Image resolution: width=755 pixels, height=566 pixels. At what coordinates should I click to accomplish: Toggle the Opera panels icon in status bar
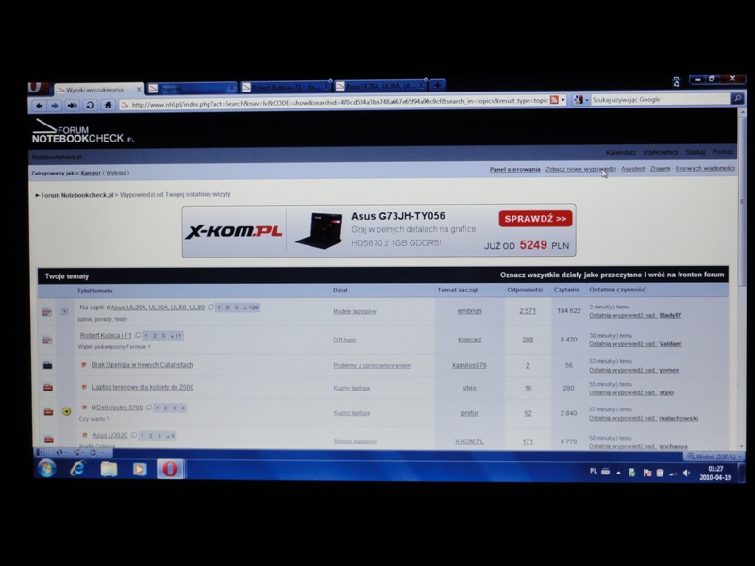click(x=41, y=453)
